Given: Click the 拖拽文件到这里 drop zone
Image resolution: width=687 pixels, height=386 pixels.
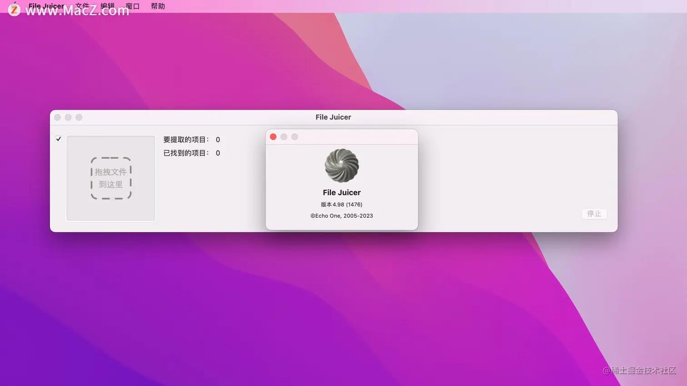Looking at the screenshot, I should click(111, 178).
